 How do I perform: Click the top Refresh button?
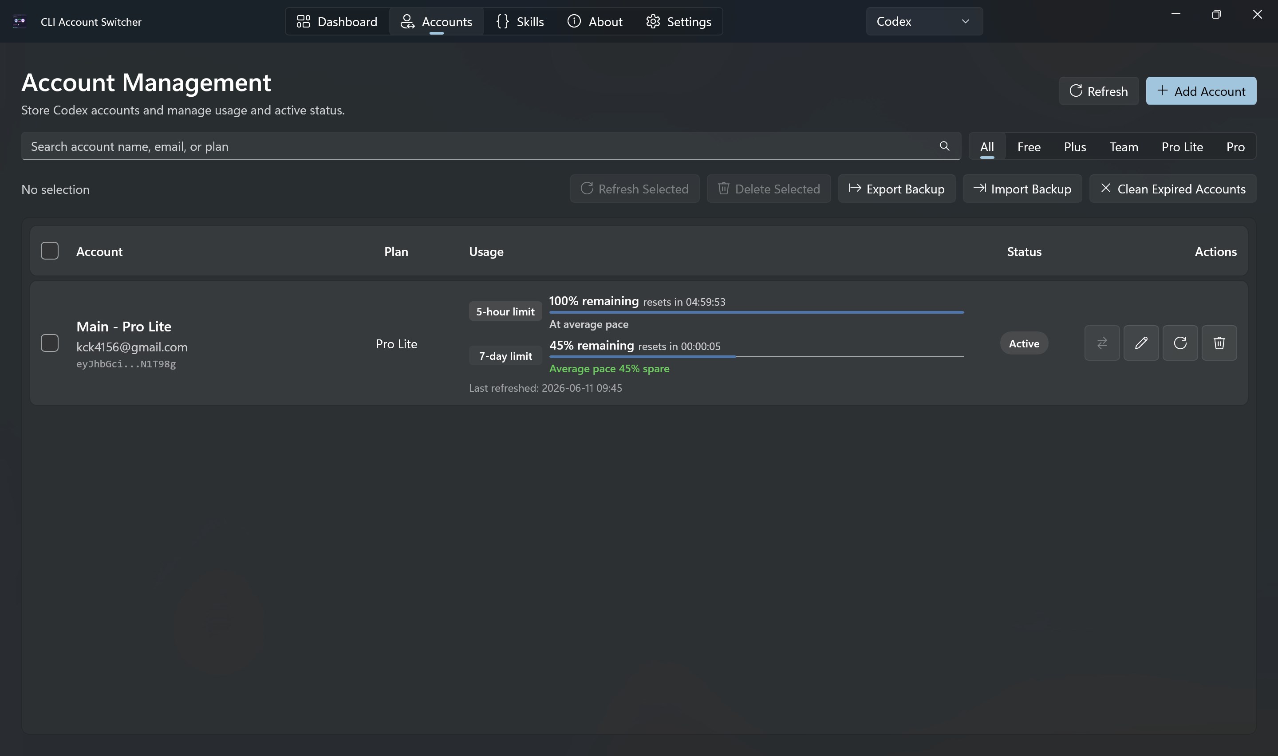click(1099, 91)
